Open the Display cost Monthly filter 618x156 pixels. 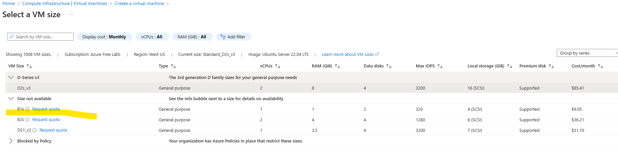104,37
